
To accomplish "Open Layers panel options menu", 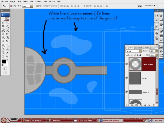I will [157, 48].
